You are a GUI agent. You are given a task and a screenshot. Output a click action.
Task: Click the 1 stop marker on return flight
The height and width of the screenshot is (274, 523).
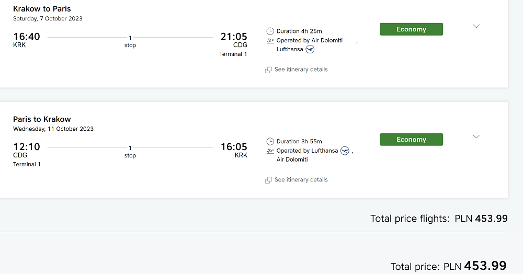tap(130, 152)
